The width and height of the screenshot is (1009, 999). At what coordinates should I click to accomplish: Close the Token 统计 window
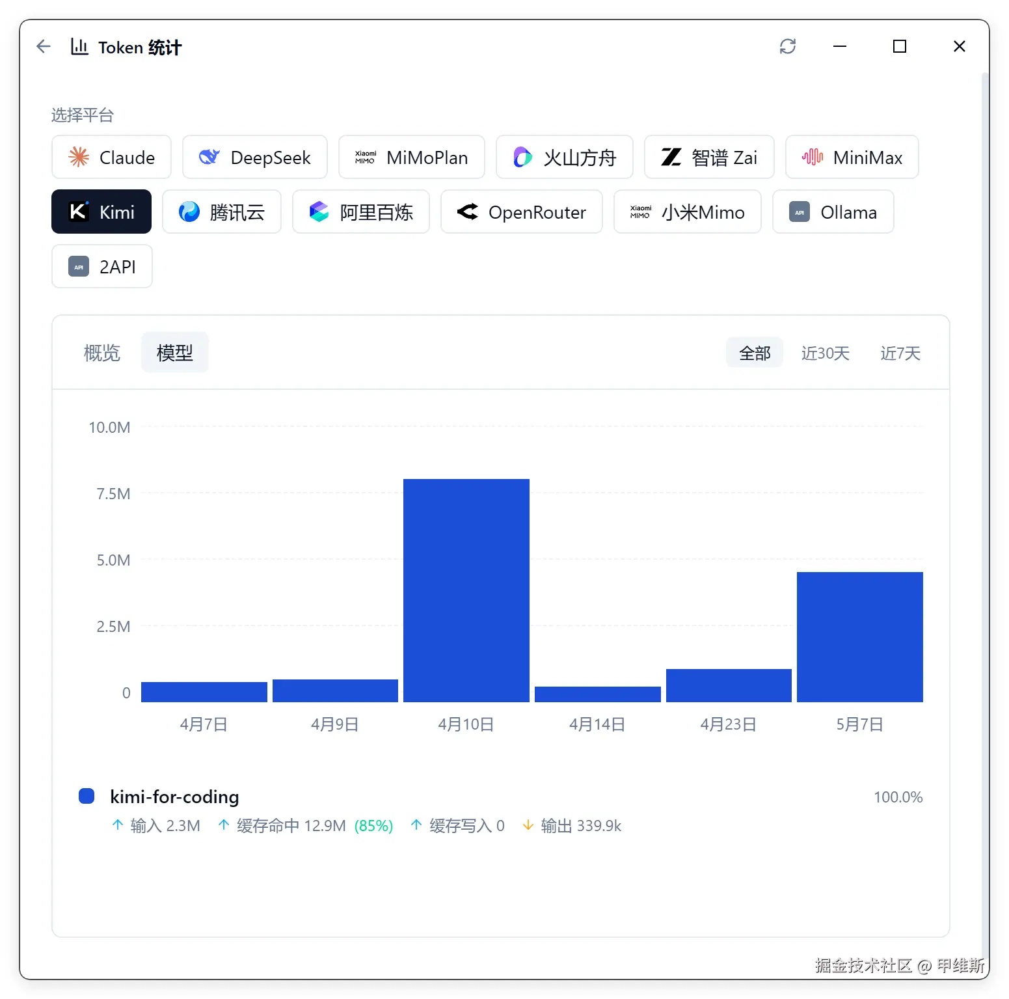pyautogui.click(x=960, y=46)
